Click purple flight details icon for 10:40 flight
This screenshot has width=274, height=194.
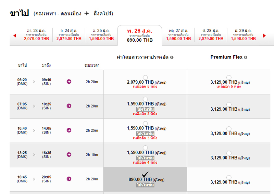pos(69,130)
